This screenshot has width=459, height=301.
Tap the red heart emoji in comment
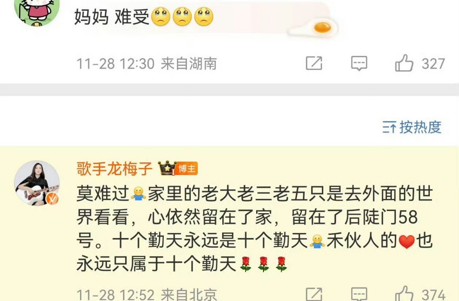pos(407,242)
